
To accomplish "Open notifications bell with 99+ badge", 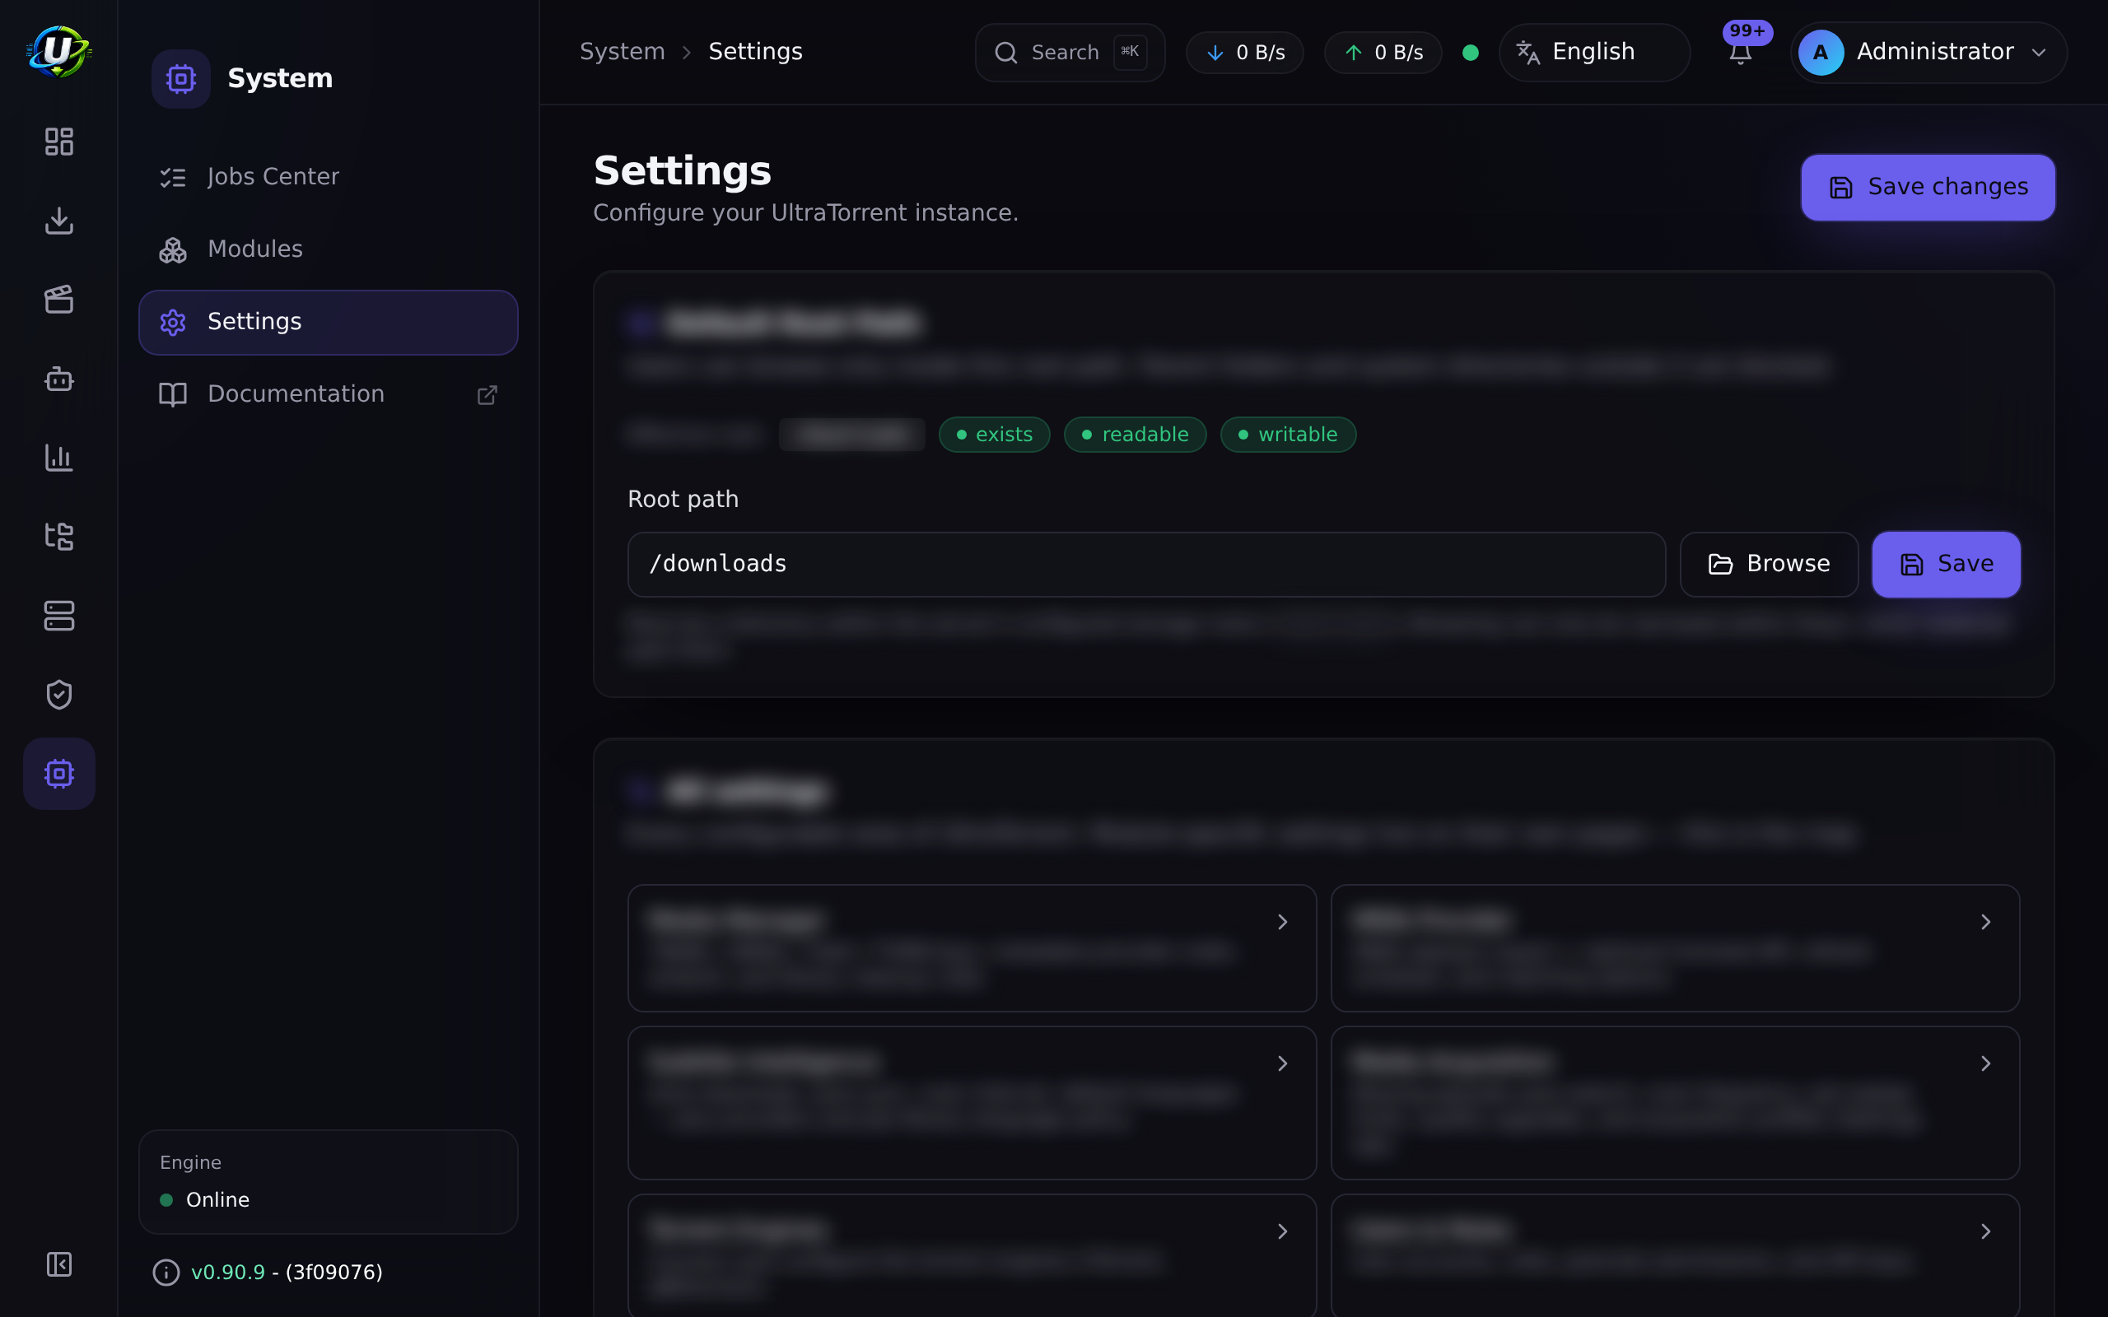I will coord(1740,51).
